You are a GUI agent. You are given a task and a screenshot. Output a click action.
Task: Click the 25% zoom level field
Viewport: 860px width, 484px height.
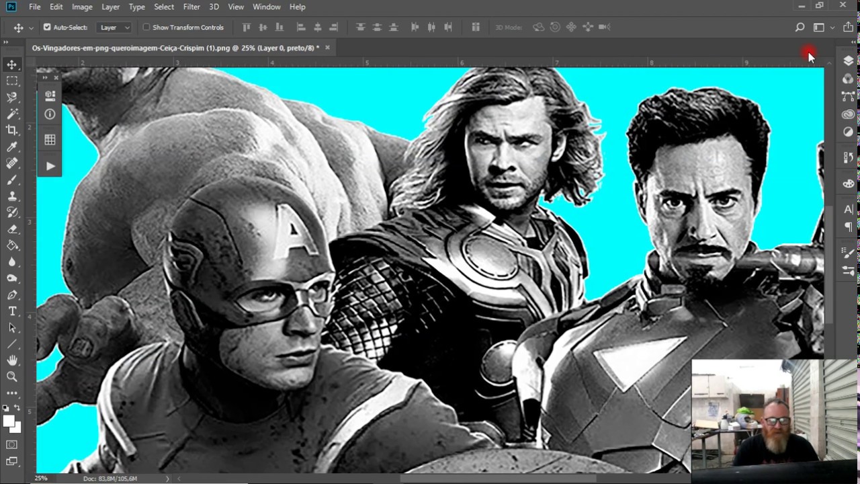tap(42, 479)
